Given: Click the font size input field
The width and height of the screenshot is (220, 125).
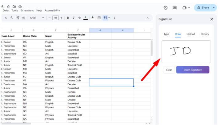Looking at the screenshot, I should pos(55,18).
